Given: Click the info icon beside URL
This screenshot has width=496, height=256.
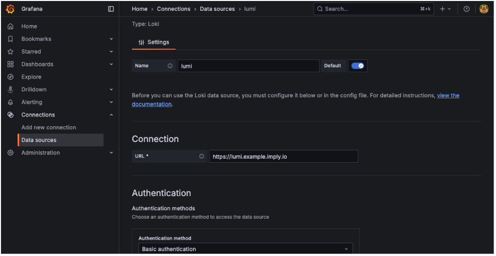Looking at the screenshot, I should [x=202, y=156].
